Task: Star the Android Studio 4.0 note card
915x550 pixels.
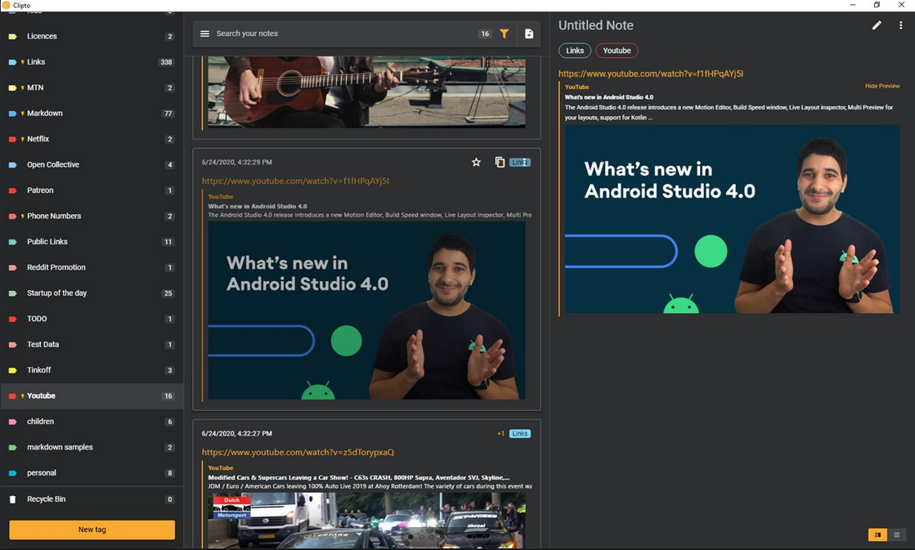Action: (x=476, y=162)
